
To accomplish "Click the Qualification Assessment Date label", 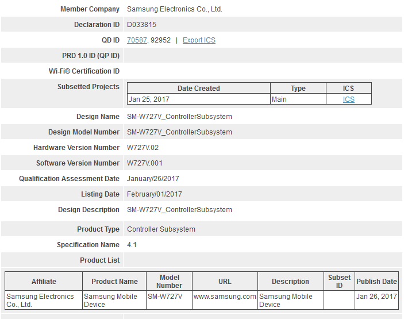I will [69, 179].
